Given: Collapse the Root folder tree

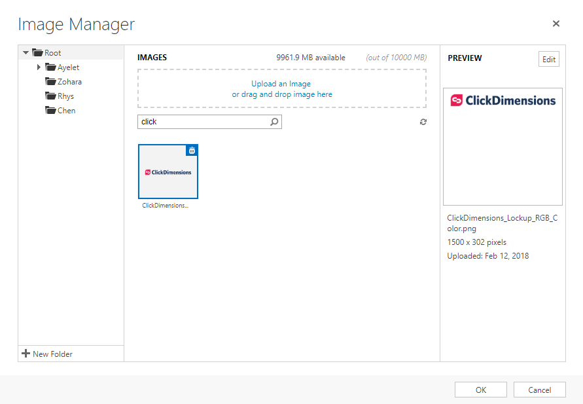Looking at the screenshot, I should (26, 53).
